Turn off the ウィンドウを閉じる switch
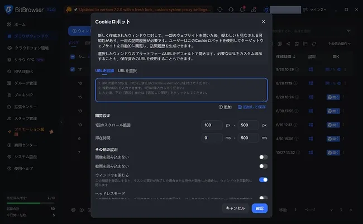The width and height of the screenshot is (363, 224). click(x=263, y=180)
